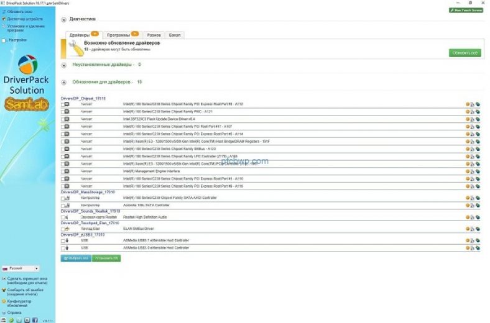Click the Drivers\DP_MassStorage group header text
Image resolution: width=490 pixels, height=323 pixels.
[88, 192]
